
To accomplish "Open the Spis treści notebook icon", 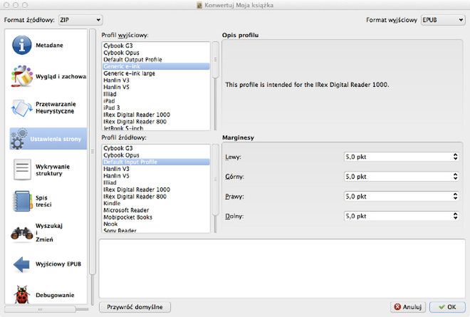I will pos(23,201).
